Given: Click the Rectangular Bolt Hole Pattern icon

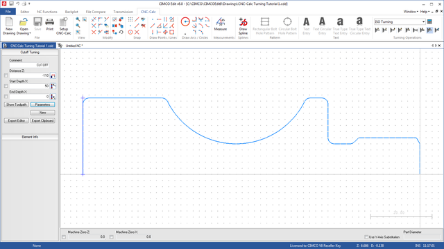Looking at the screenshot, I should [265, 26].
